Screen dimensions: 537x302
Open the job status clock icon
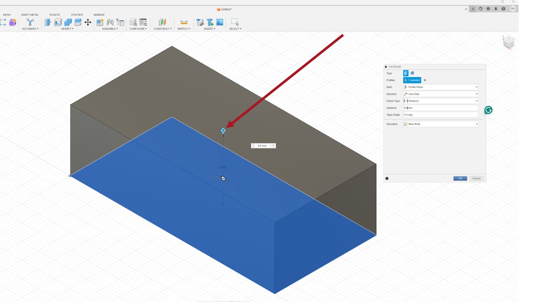[488, 9]
